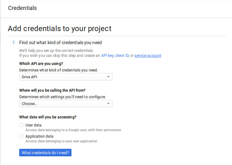Click the Add credentials to your project heading

pyautogui.click(x=60, y=29)
